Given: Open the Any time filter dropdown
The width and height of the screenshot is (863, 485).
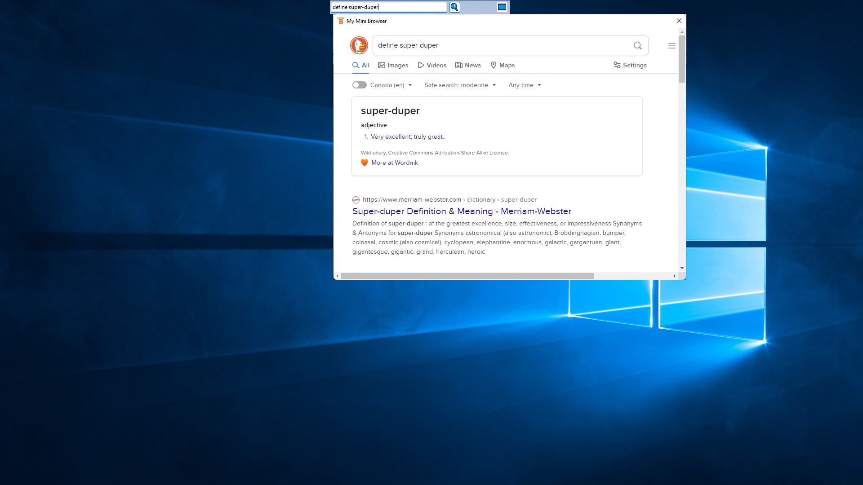Looking at the screenshot, I should pyautogui.click(x=525, y=85).
